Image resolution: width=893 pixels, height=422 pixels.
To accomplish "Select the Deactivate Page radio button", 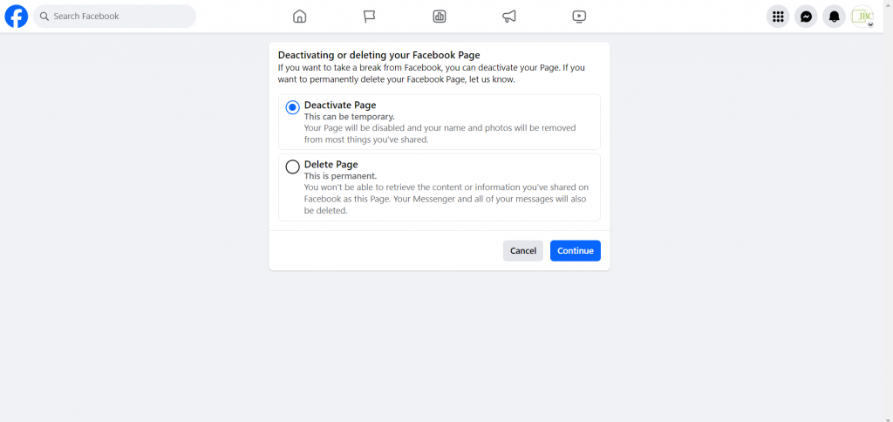I will tap(293, 107).
